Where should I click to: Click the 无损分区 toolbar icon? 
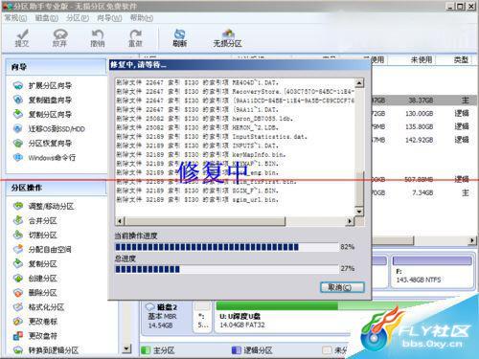point(227,38)
